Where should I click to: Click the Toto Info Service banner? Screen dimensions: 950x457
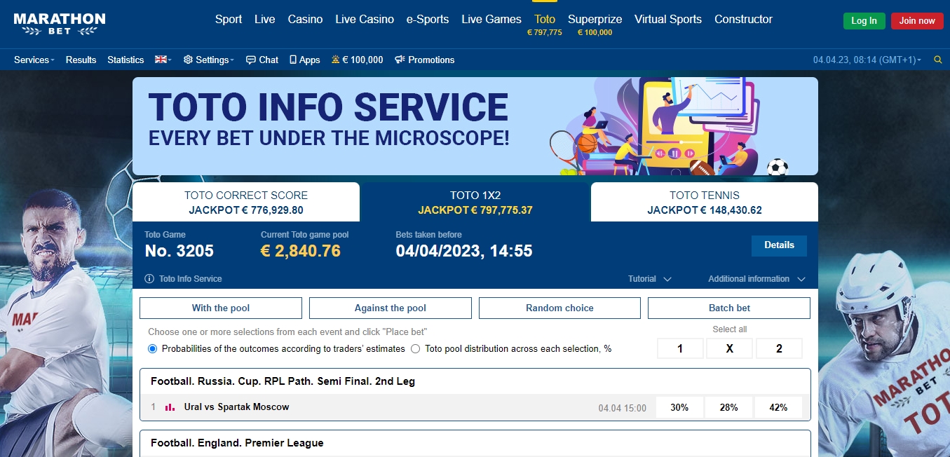click(x=475, y=126)
